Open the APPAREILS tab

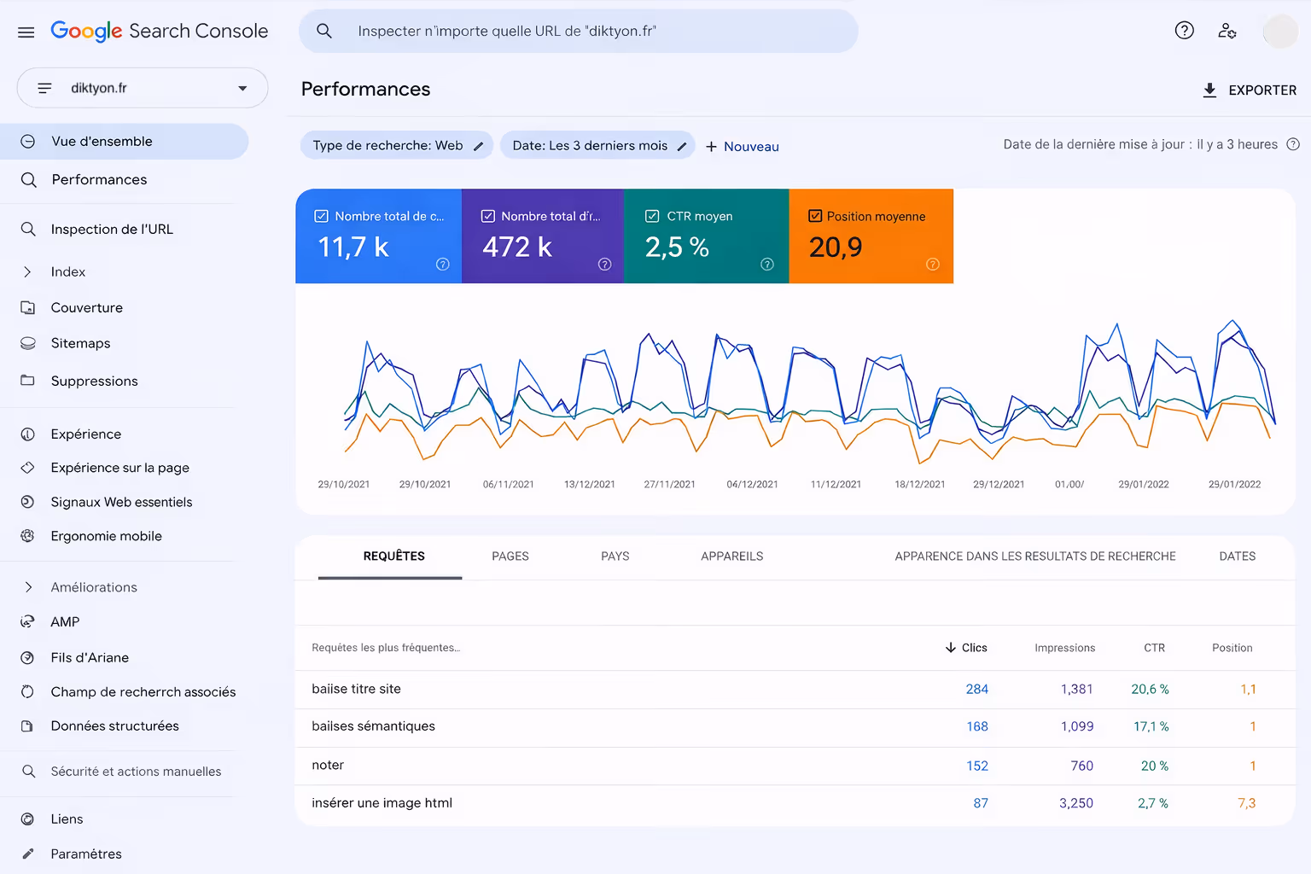[731, 556]
